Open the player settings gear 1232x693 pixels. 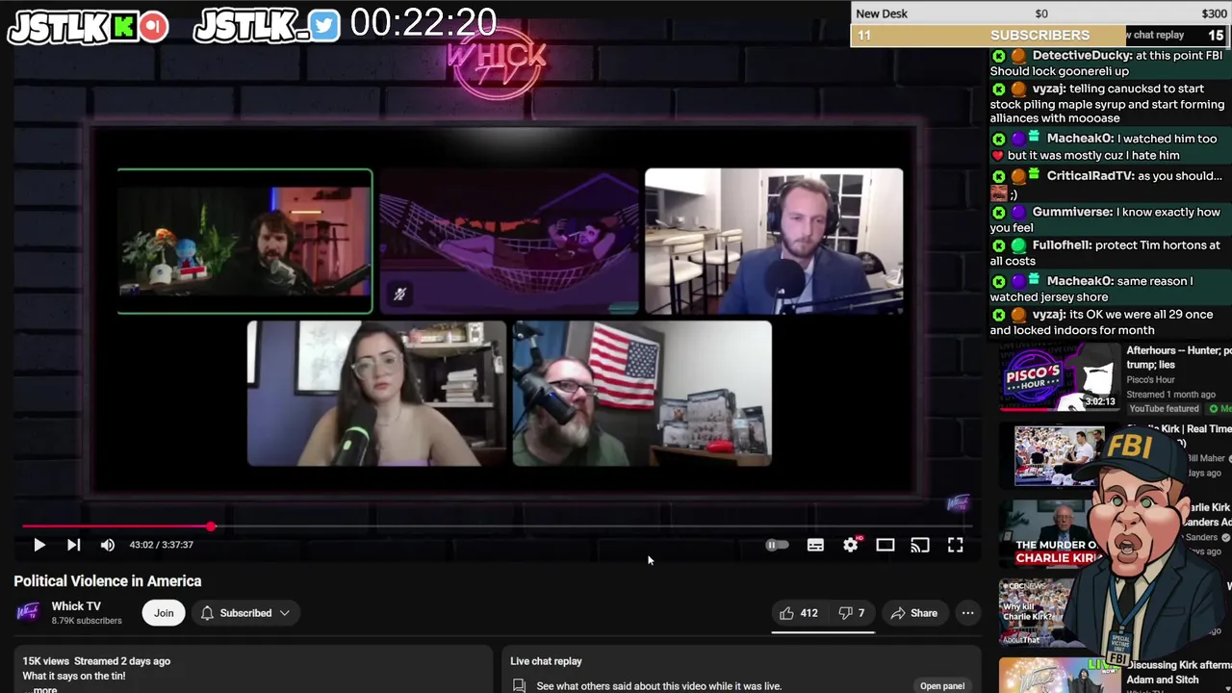click(x=851, y=545)
